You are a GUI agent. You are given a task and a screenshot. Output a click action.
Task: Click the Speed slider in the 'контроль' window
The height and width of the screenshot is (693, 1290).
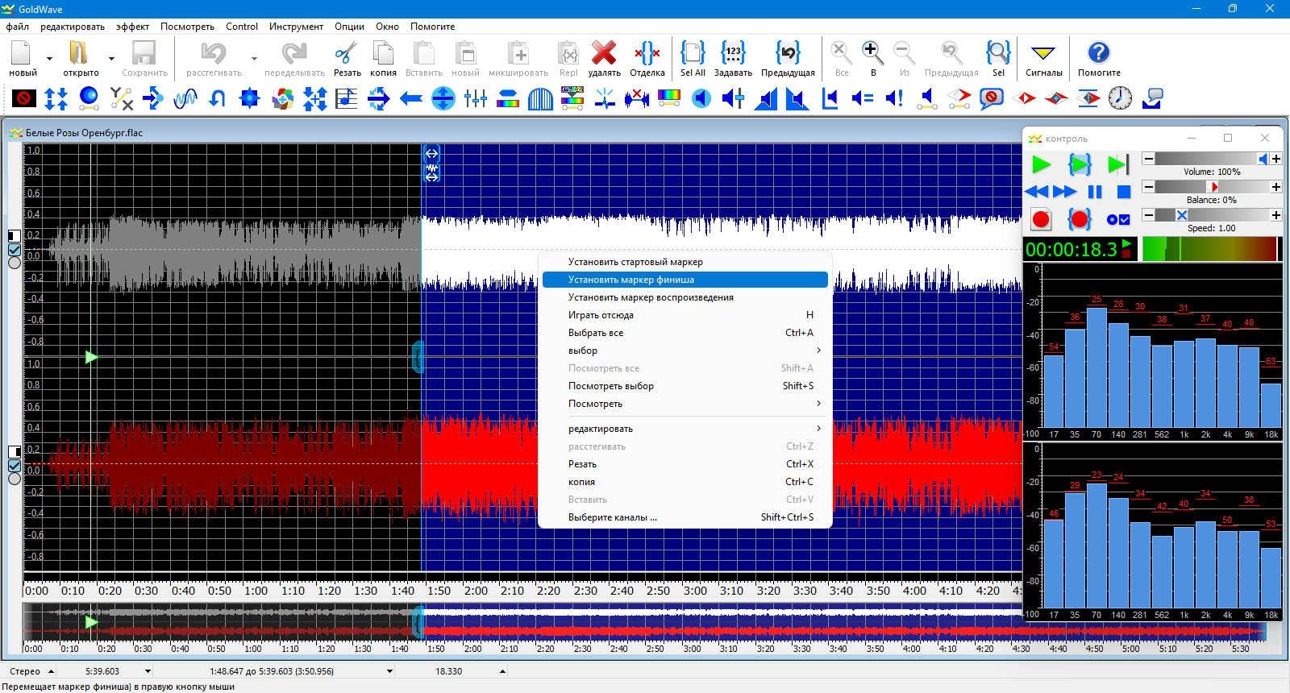(x=1212, y=215)
